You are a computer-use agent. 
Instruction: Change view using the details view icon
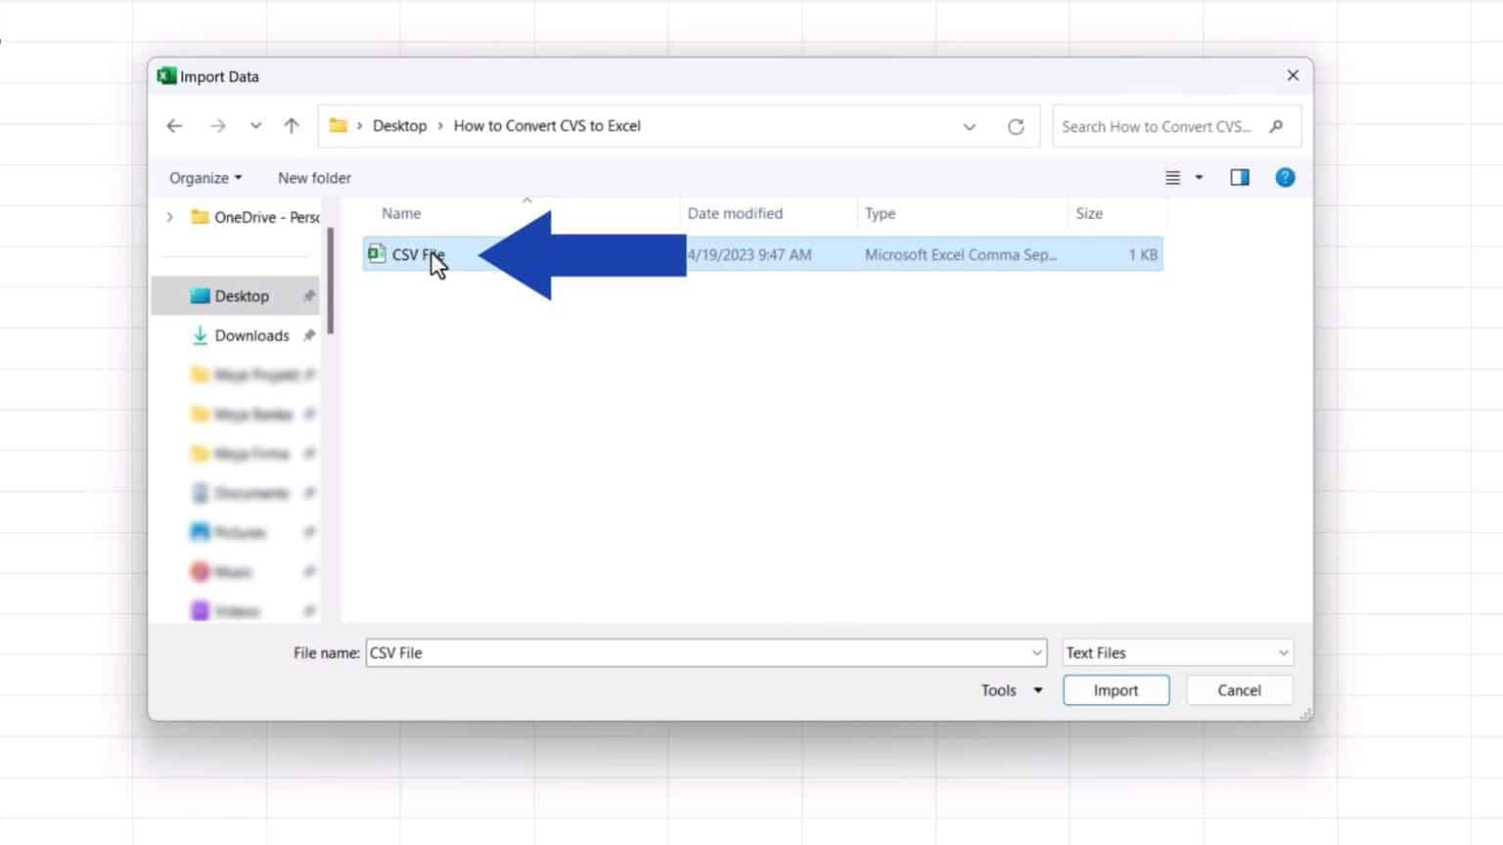coord(1172,177)
